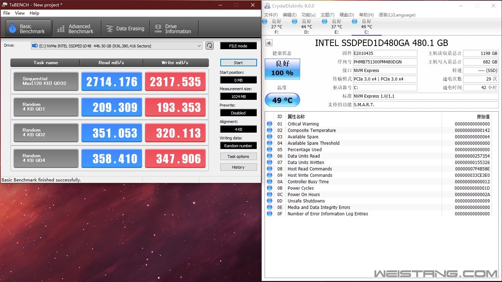Click the Power Cycles status icon

tap(270, 188)
